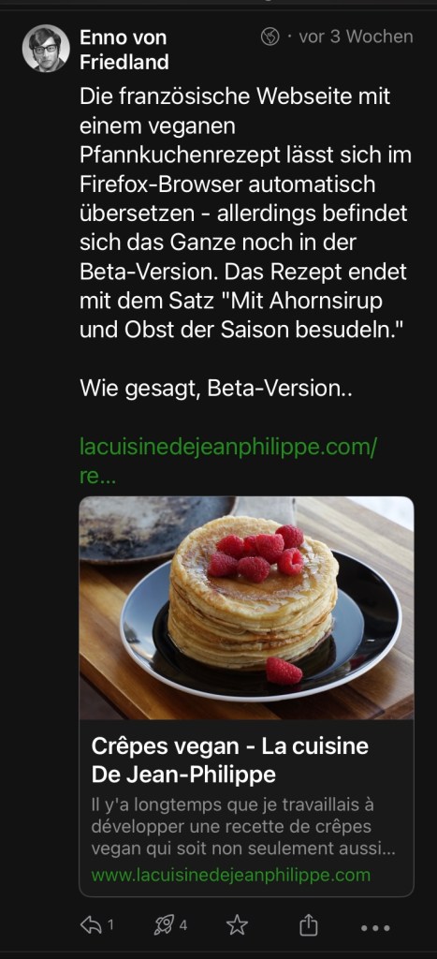This screenshot has height=959, width=437.
Task: Click the globe public visibility icon
Action: (x=269, y=37)
